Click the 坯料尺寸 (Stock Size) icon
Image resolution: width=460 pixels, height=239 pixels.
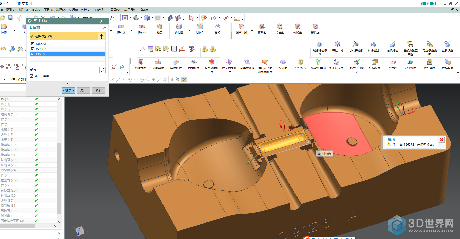(x=375, y=62)
